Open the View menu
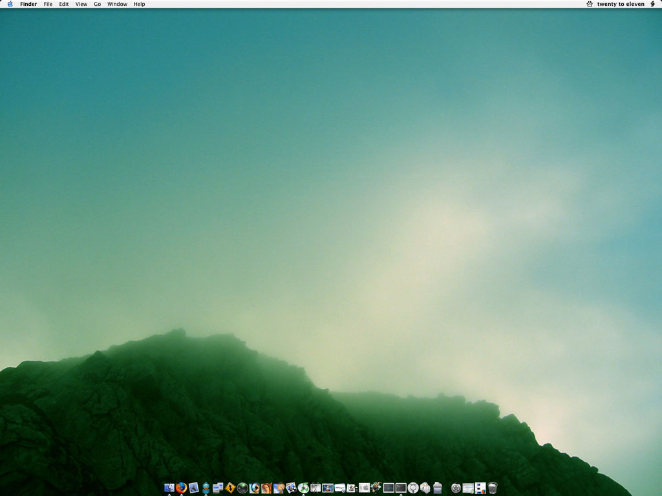 pyautogui.click(x=81, y=5)
